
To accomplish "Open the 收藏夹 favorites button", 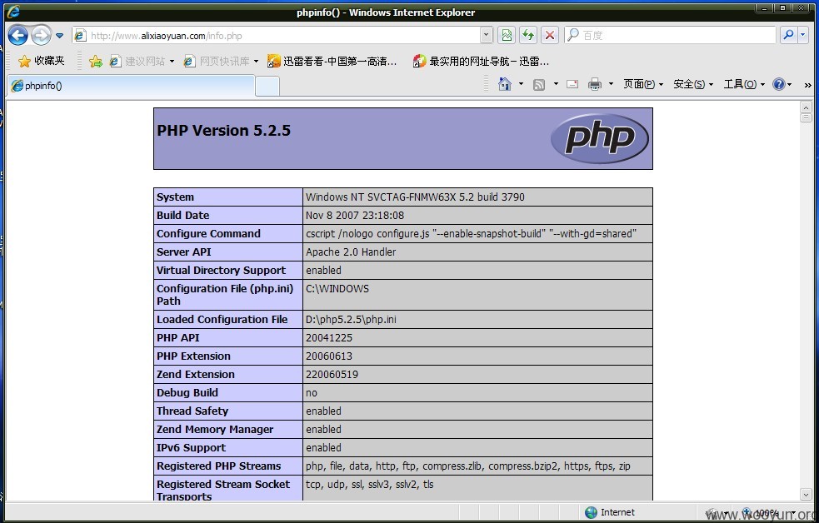I will [x=42, y=61].
